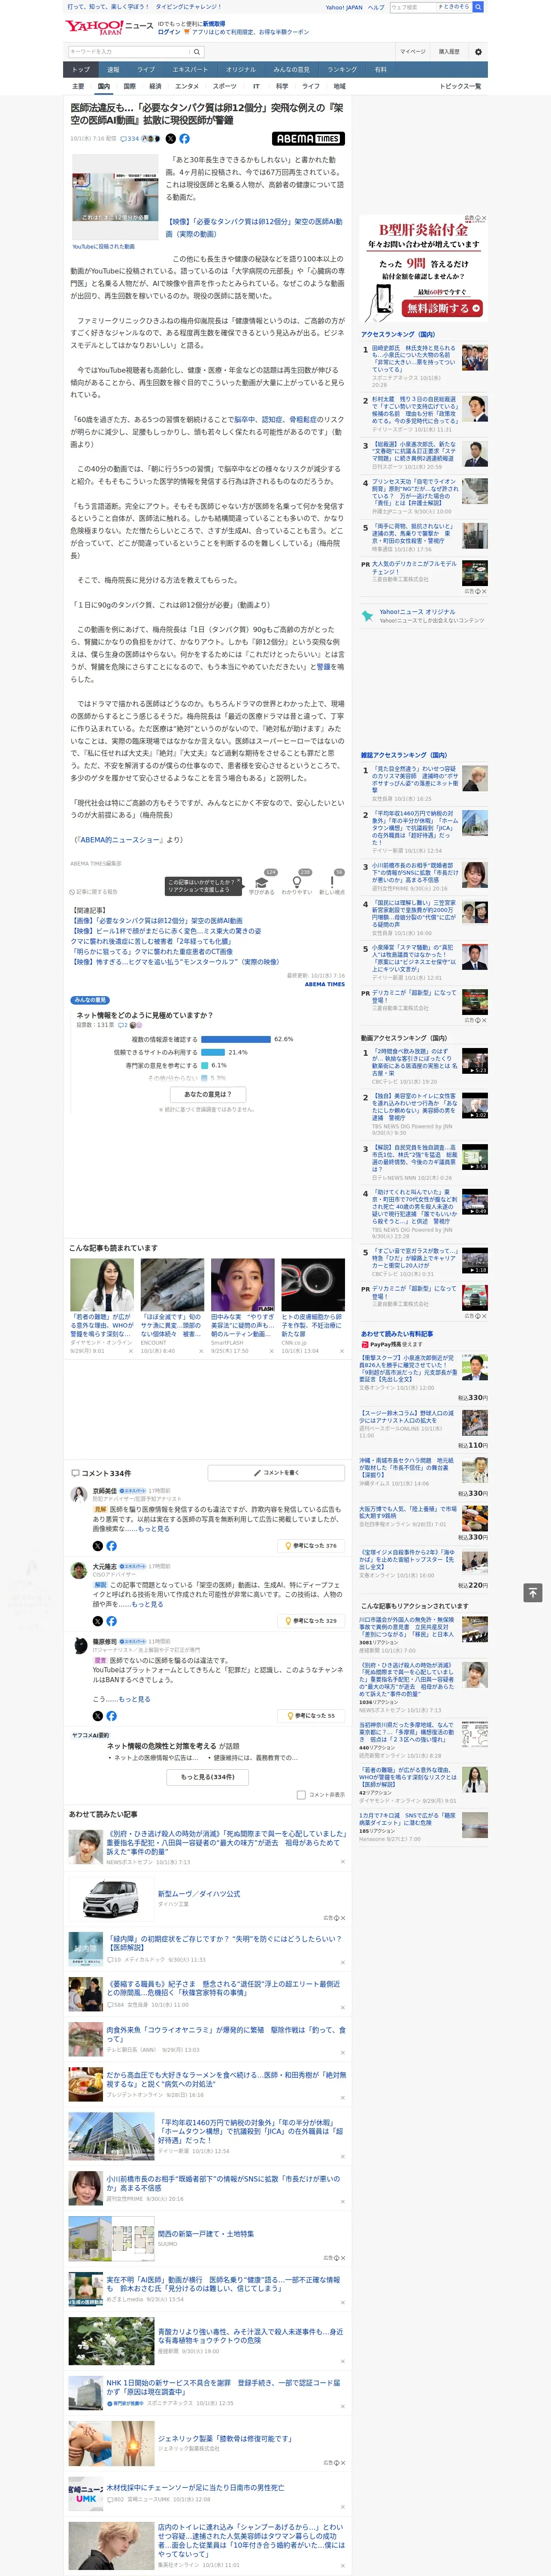Click the Yahoo! JAPAN news logo
The image size is (551, 2576).
[x=109, y=27]
